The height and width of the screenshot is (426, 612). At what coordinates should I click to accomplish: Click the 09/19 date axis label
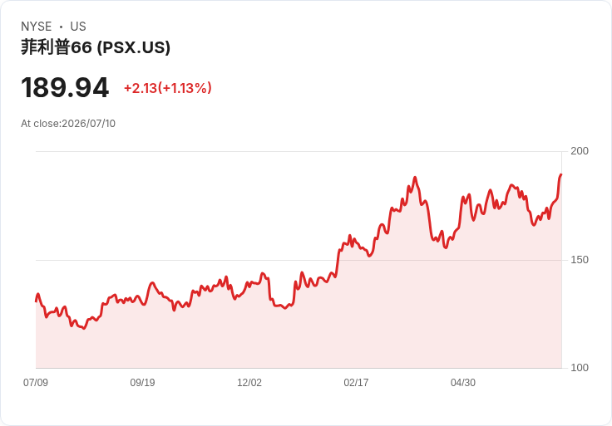click(x=142, y=382)
